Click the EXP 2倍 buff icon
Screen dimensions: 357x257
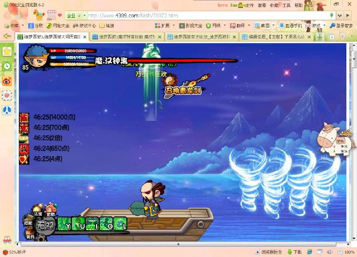(24, 138)
